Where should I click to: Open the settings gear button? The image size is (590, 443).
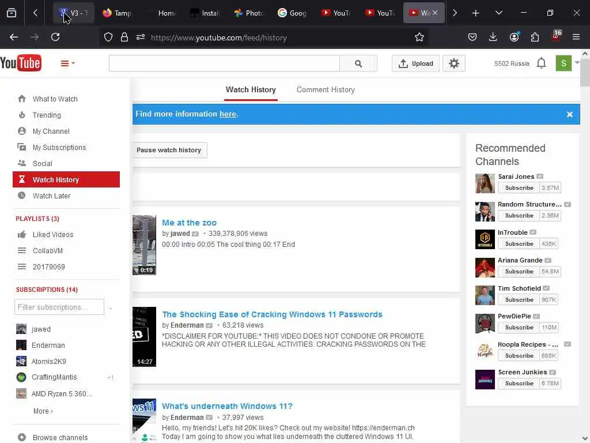point(454,63)
